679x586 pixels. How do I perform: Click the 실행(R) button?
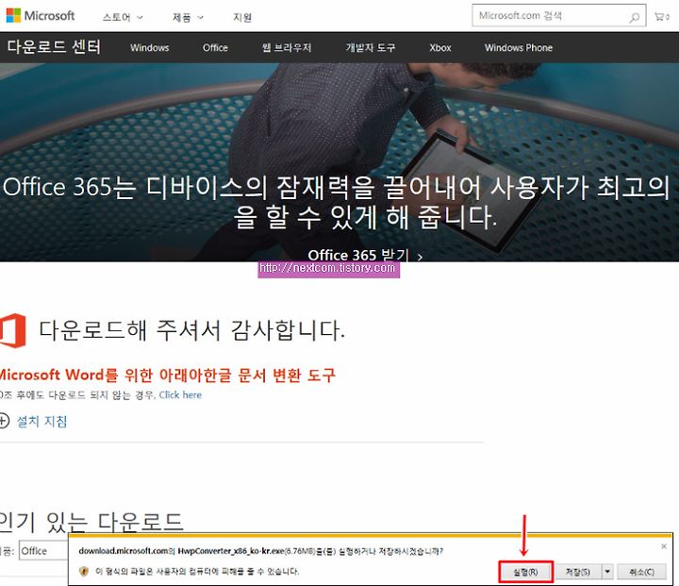click(525, 572)
